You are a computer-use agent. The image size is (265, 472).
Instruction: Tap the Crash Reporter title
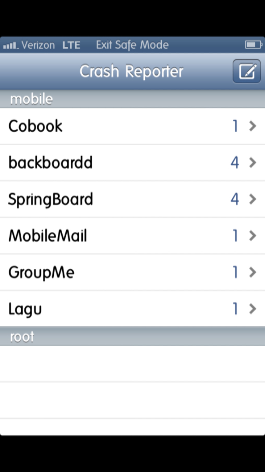coord(131,71)
